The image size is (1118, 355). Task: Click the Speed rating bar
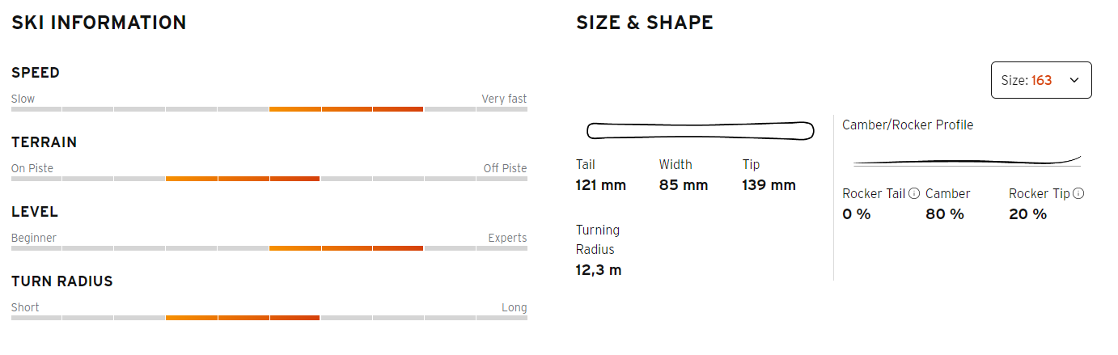pyautogui.click(x=269, y=108)
